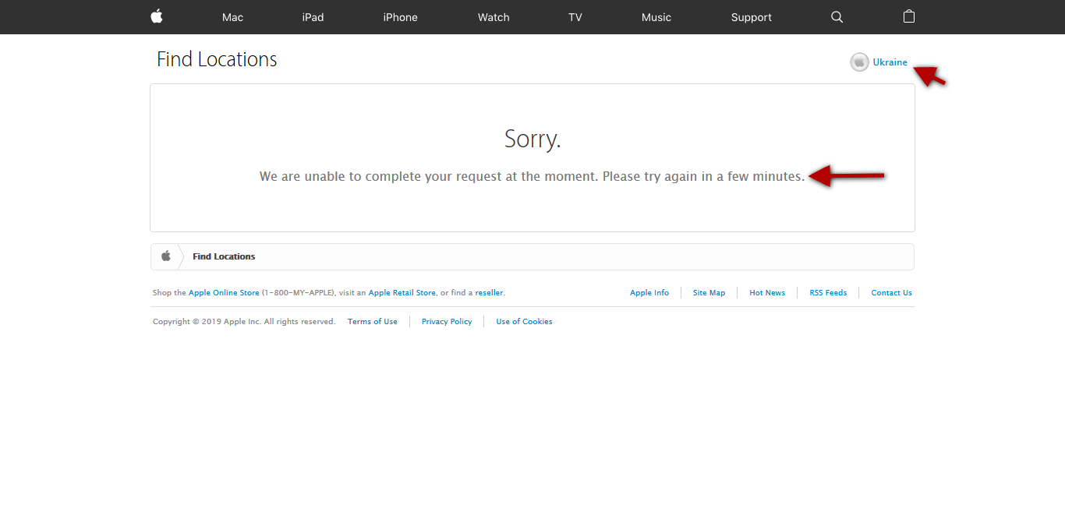Open the TV menu item
Screen dimensions: 1065x512
pos(575,17)
